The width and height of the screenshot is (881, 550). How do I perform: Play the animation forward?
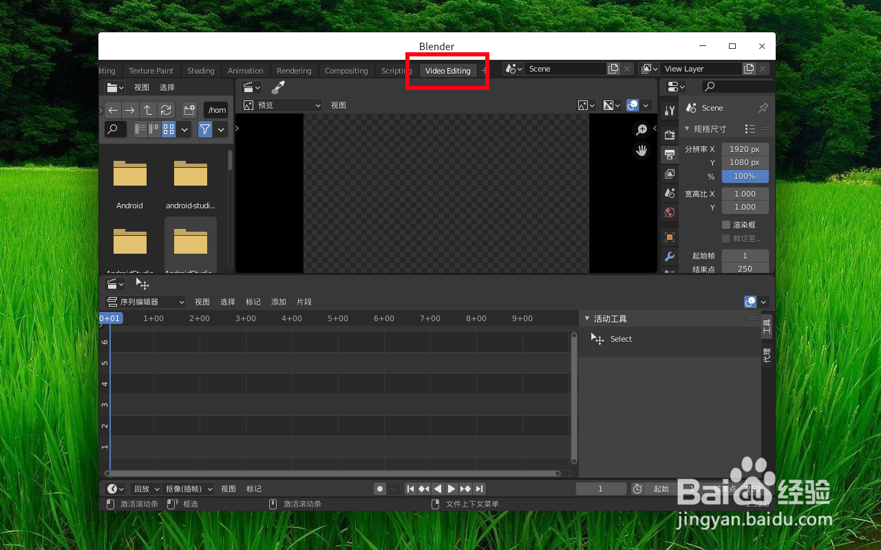point(452,489)
